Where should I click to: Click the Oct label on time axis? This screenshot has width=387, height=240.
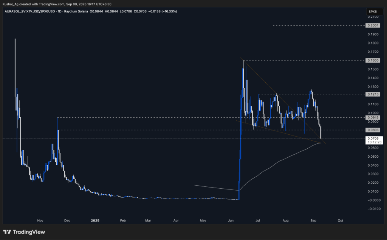tap(341, 220)
